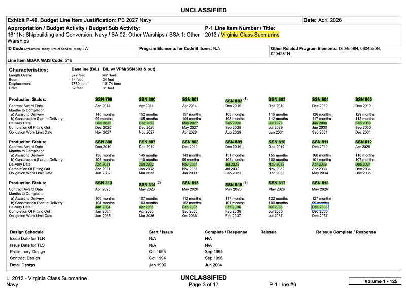This screenshot has width=406, height=295.
Task: Click '140 months' under SSN 799
Action: coord(105,114)
